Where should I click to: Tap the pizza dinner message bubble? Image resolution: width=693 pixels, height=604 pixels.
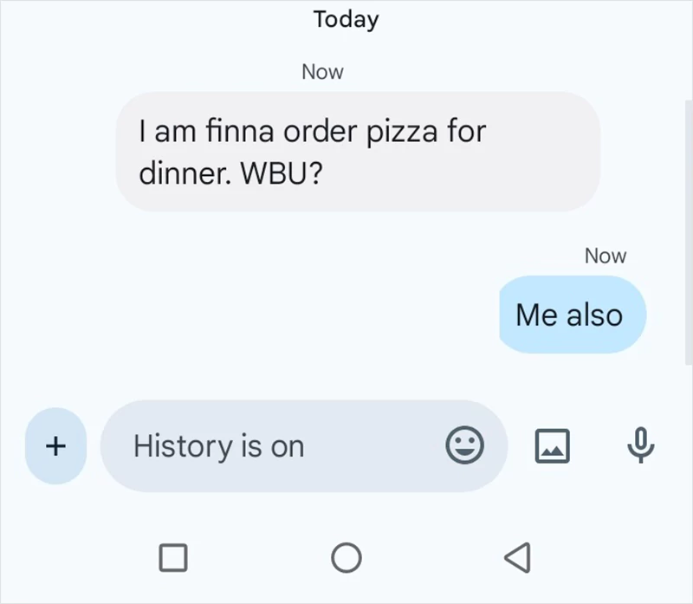tap(357, 152)
